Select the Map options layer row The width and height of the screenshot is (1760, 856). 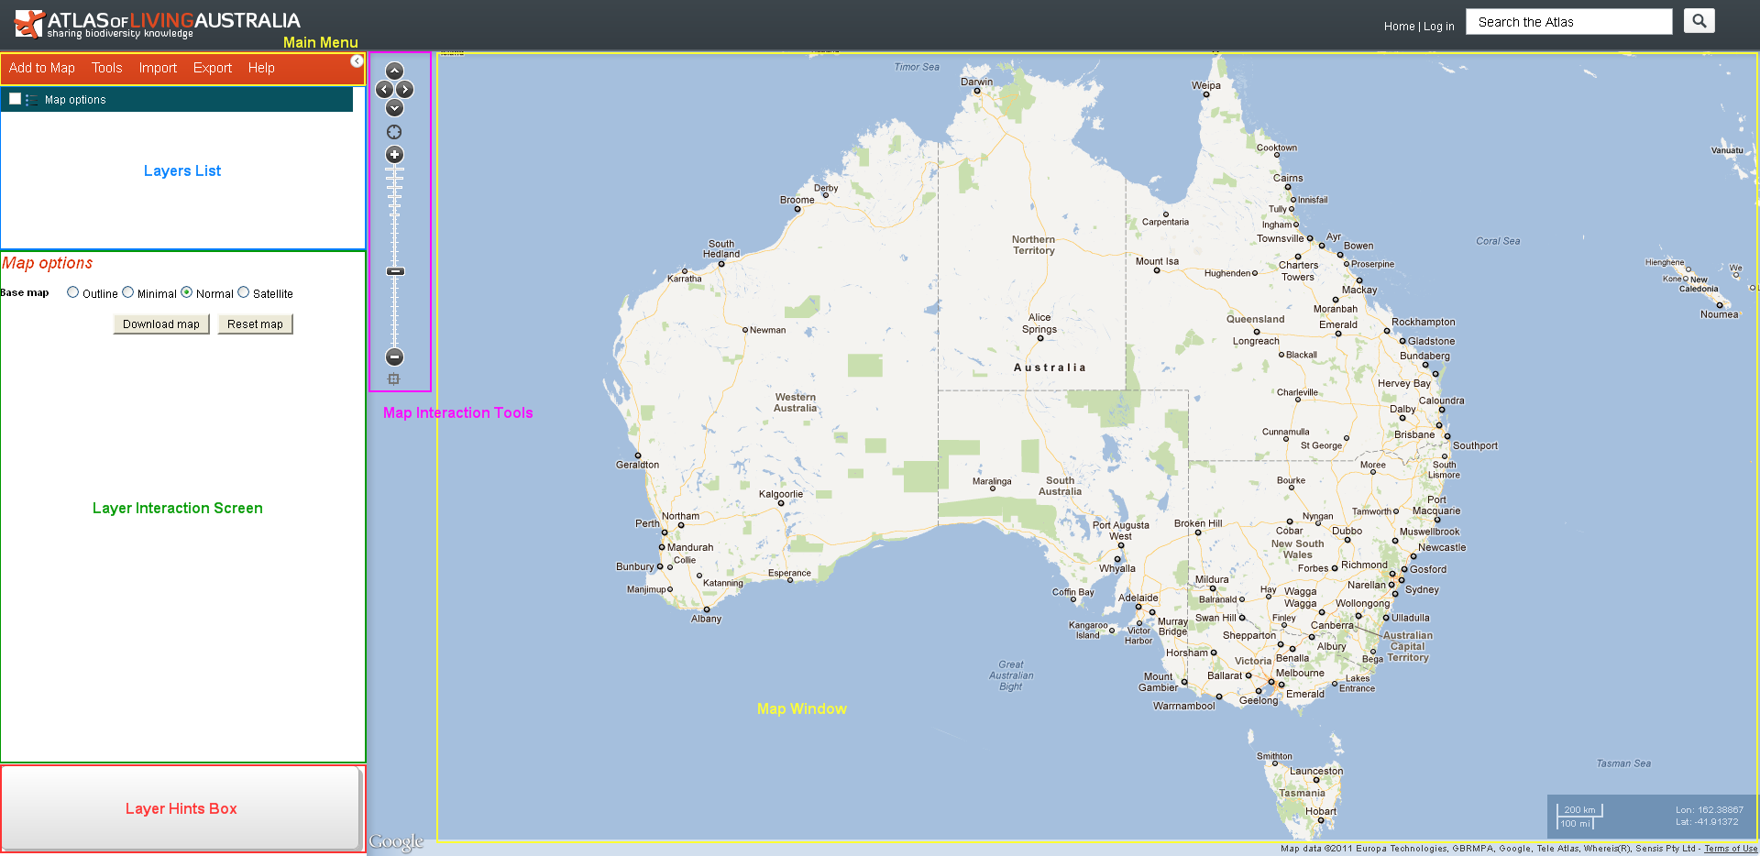coord(177,99)
